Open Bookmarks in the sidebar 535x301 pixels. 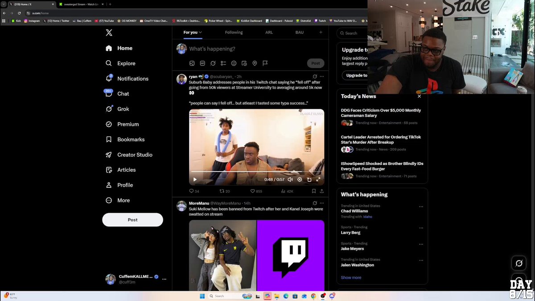(x=125, y=139)
